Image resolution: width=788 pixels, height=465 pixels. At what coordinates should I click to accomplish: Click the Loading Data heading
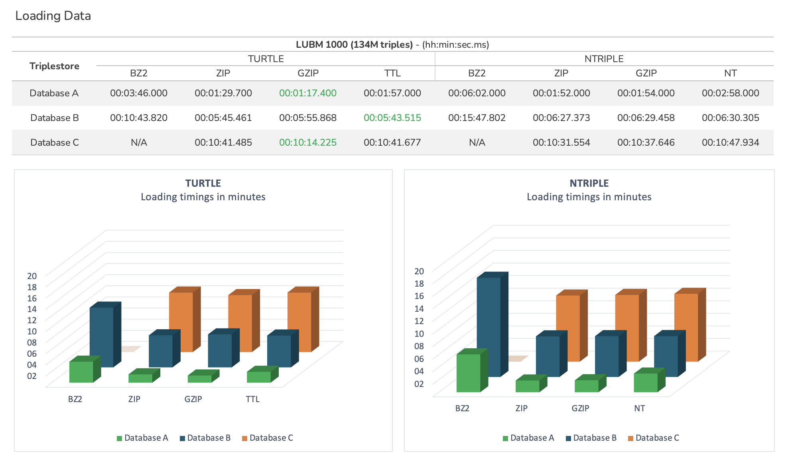point(53,16)
